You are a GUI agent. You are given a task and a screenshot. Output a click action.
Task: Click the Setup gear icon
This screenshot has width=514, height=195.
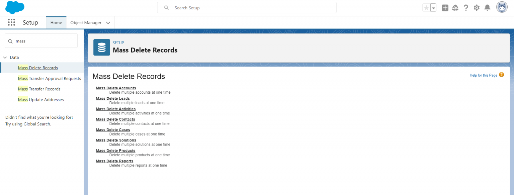[477, 7]
